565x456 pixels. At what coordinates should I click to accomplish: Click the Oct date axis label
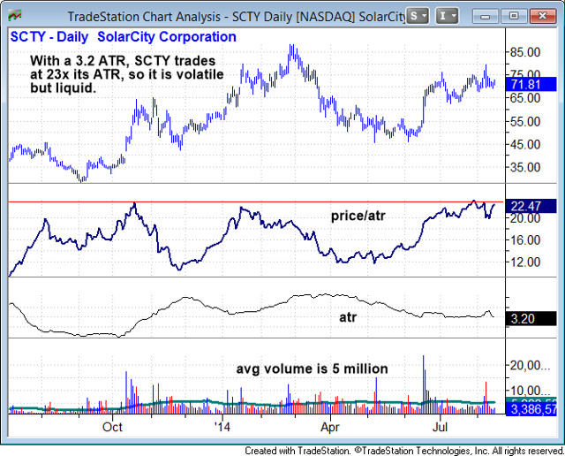click(x=112, y=427)
